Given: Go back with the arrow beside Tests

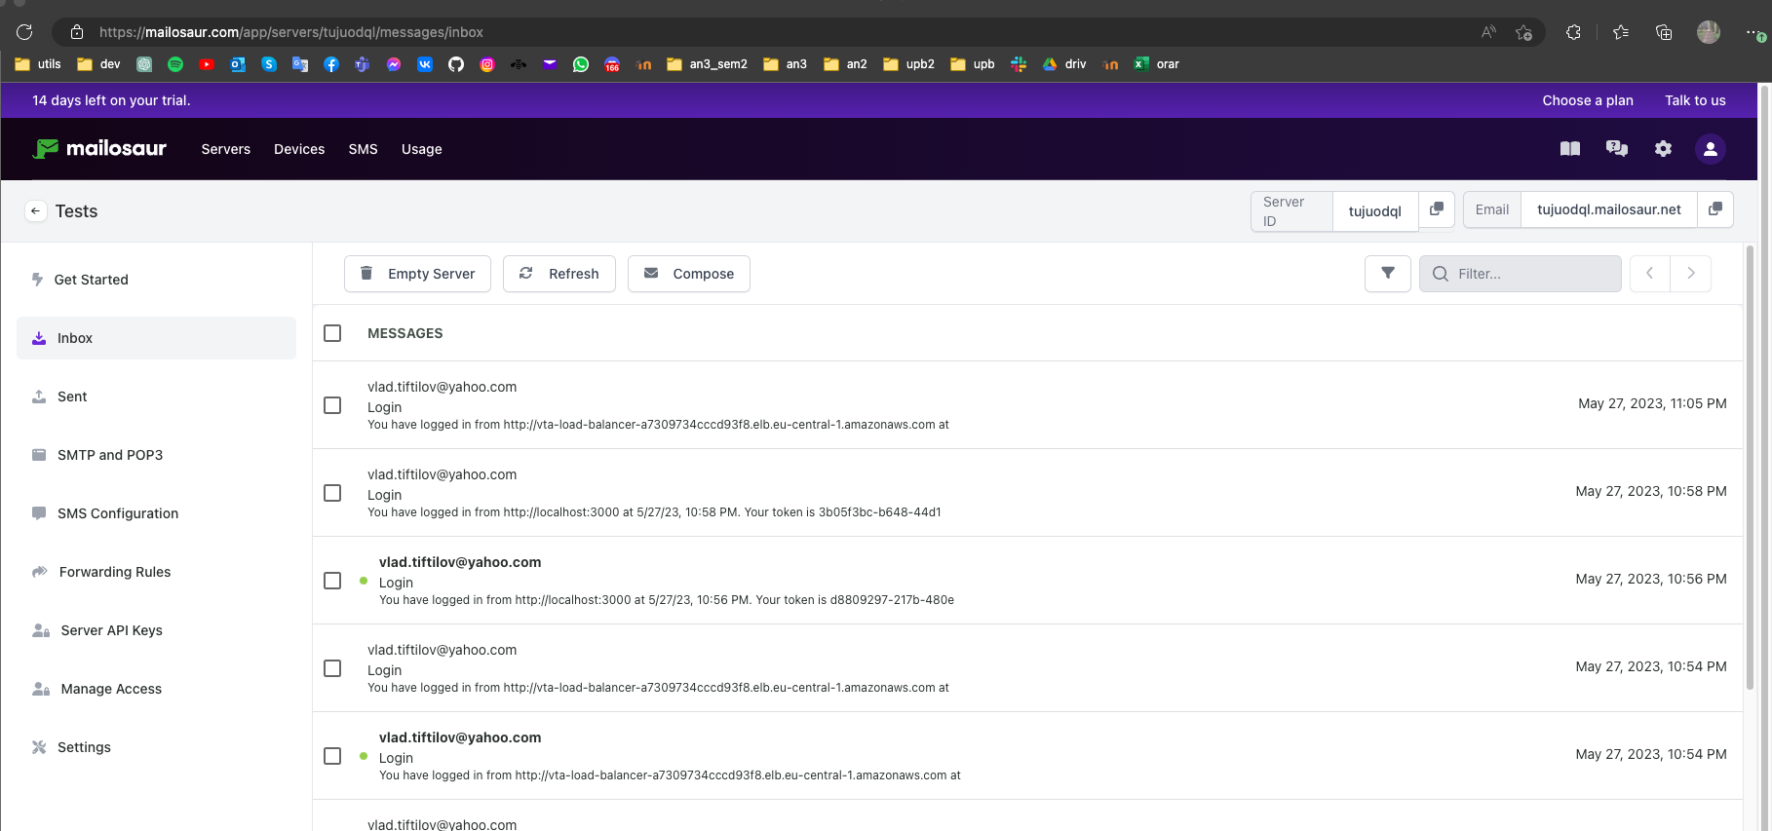Looking at the screenshot, I should tap(36, 211).
